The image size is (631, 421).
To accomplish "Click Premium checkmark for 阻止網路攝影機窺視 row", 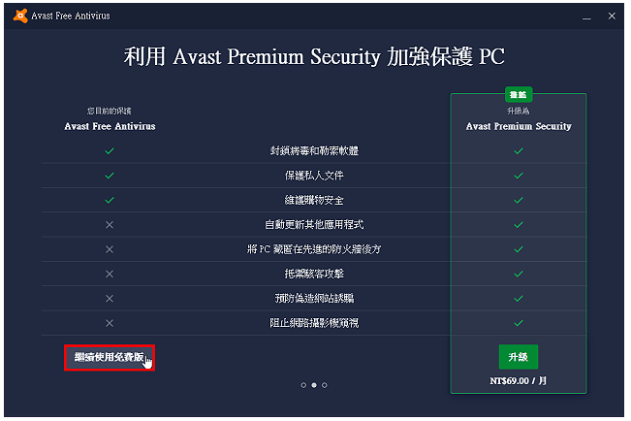I will pyautogui.click(x=519, y=323).
